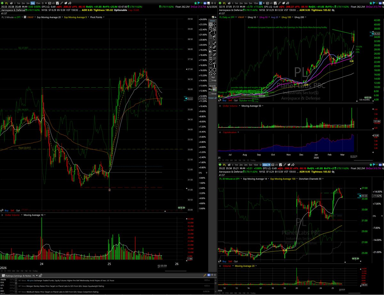Select the Vertical Line drawing tool
The width and height of the screenshot is (384, 295).
click(x=214, y=66)
